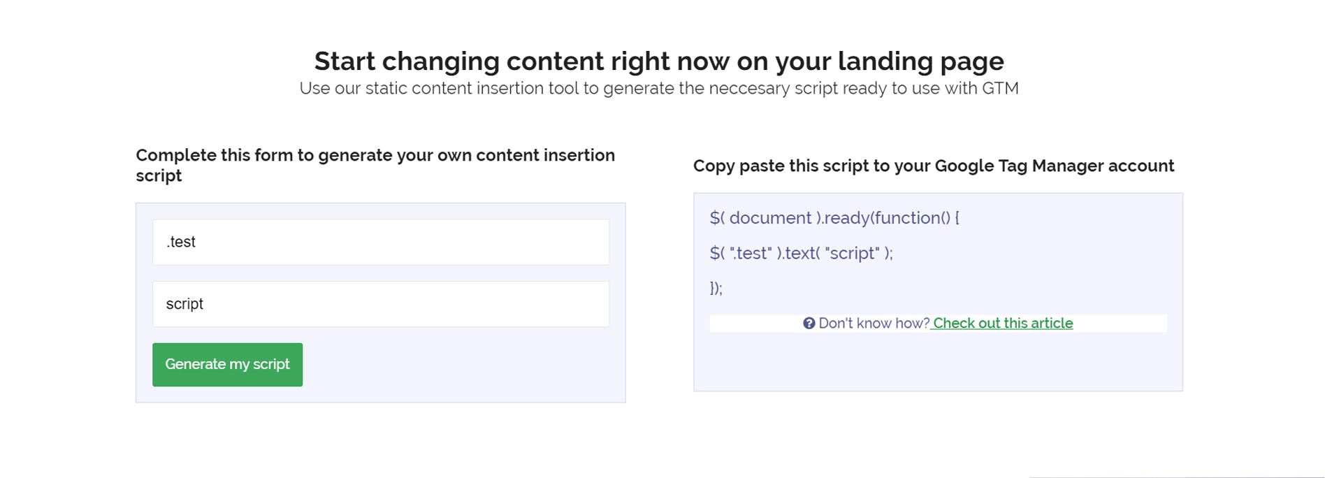Click the "Complete this form" heading text

(375, 165)
